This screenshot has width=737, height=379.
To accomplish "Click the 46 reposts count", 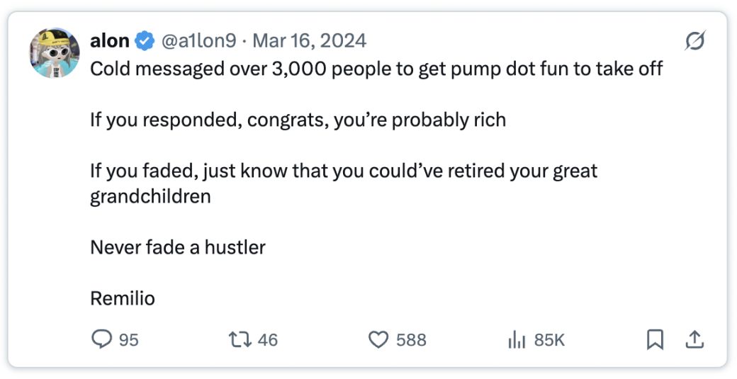I will pyautogui.click(x=267, y=340).
